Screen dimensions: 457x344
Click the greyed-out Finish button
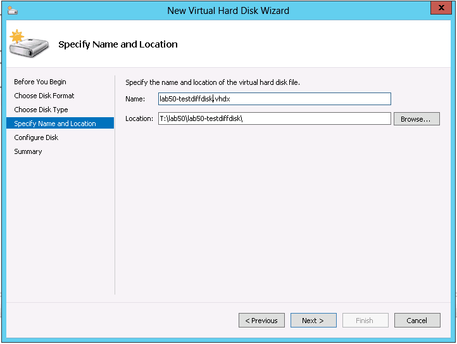[365, 321]
